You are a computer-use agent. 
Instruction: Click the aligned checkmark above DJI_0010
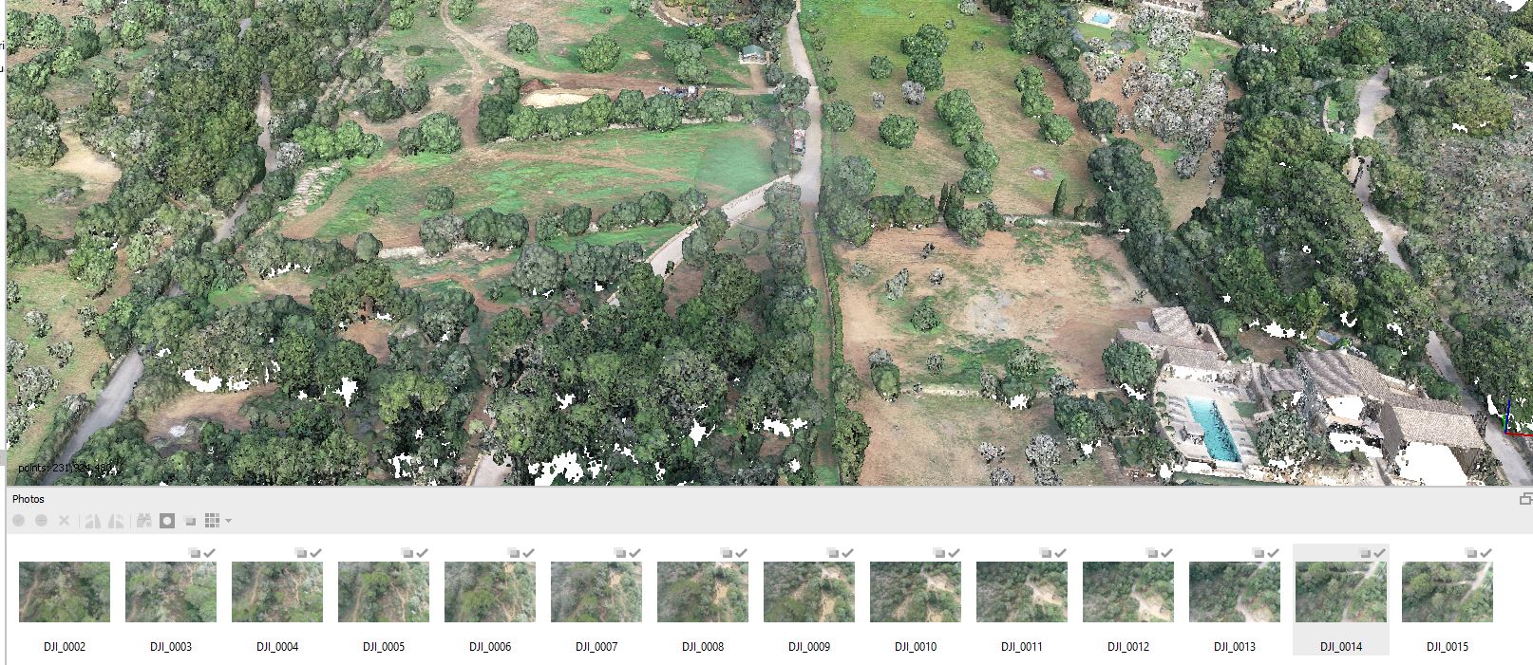coord(954,552)
